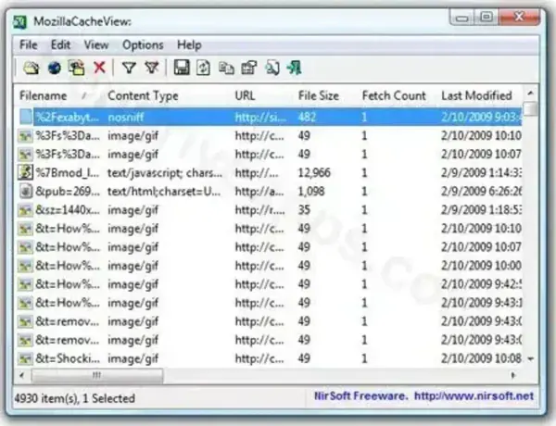Click the image icon of &sz=1440x... row
This screenshot has width=556, height=426.
[26, 210]
